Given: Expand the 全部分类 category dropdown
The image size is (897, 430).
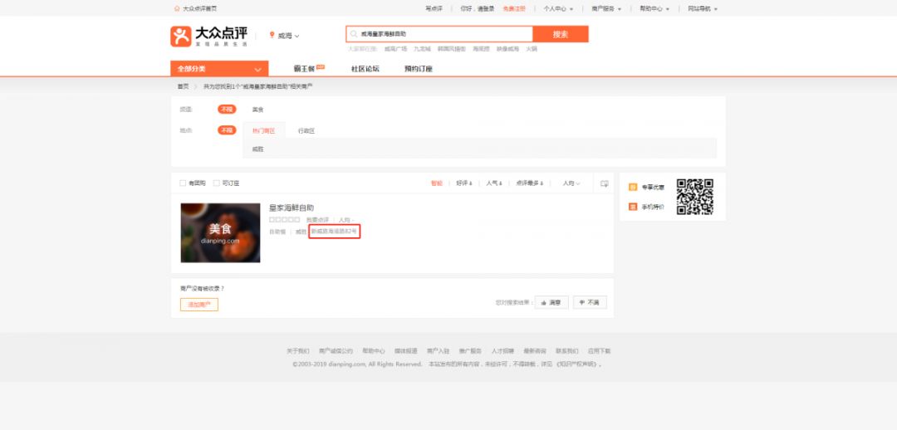Looking at the screenshot, I should 219,69.
